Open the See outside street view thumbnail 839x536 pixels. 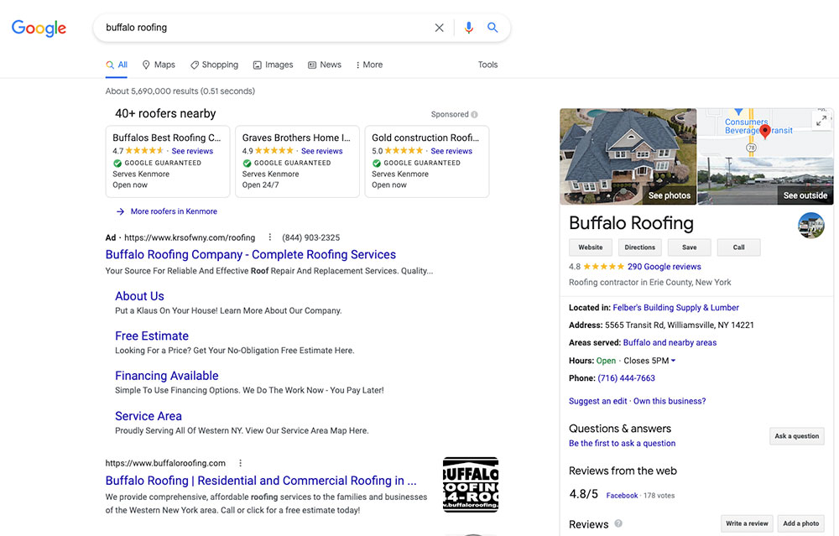tap(765, 181)
